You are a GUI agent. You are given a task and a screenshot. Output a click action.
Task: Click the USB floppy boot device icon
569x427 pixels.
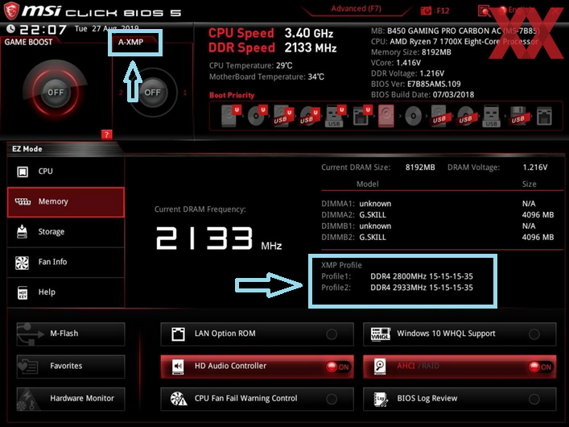(517, 116)
